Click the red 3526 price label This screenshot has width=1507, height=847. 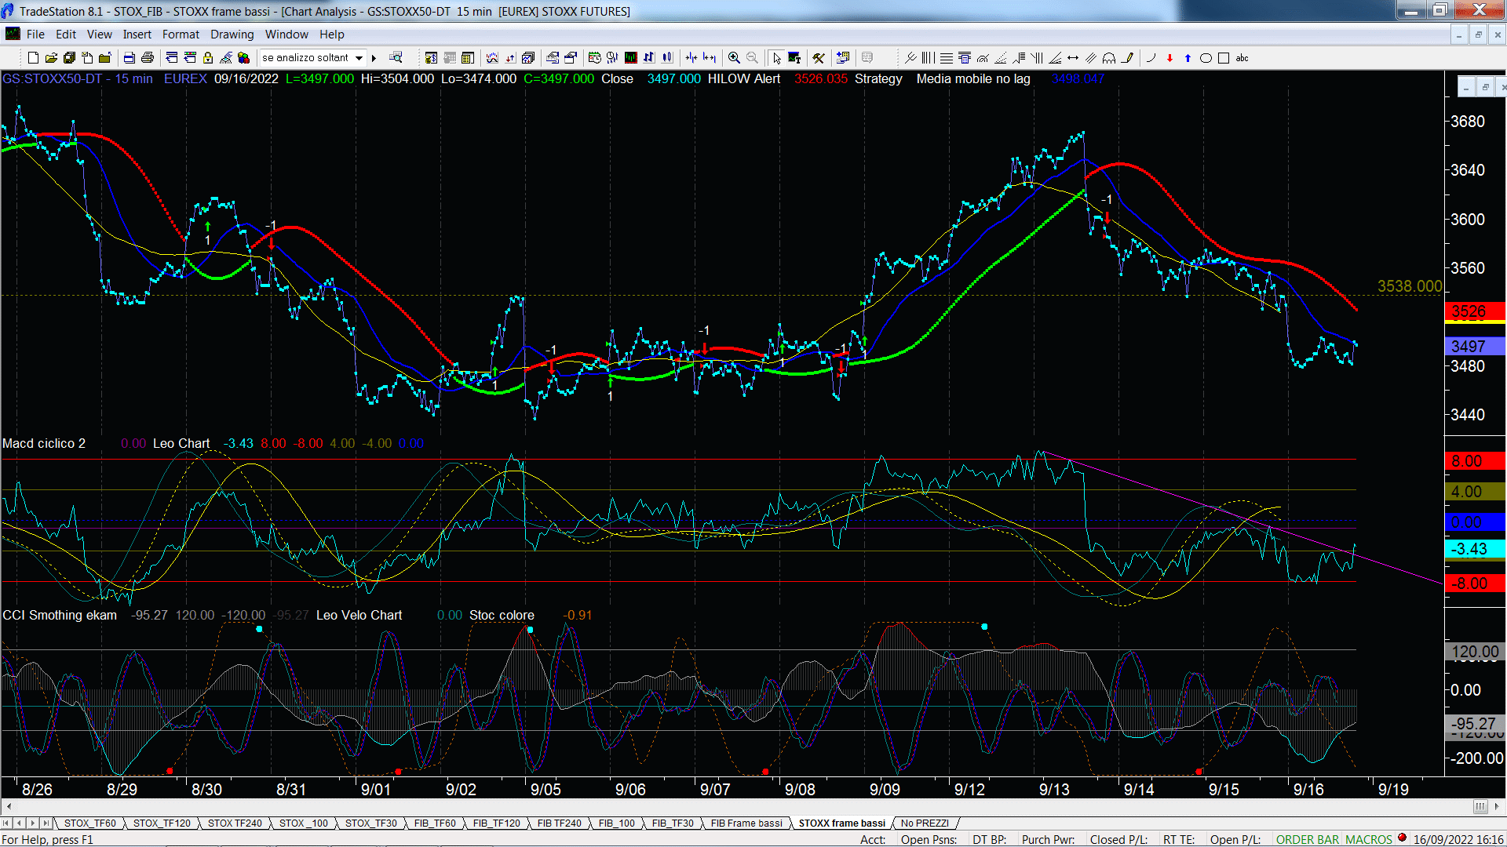pyautogui.click(x=1474, y=311)
